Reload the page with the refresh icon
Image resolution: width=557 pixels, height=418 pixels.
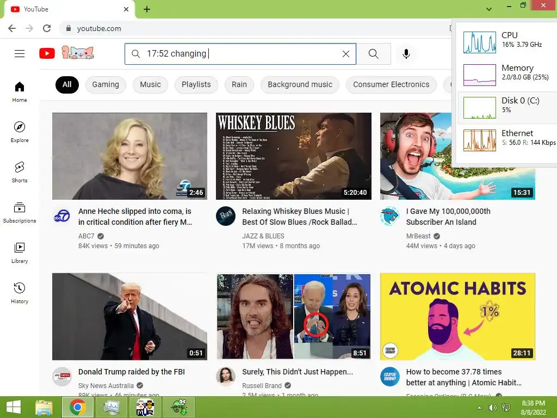[x=47, y=28]
